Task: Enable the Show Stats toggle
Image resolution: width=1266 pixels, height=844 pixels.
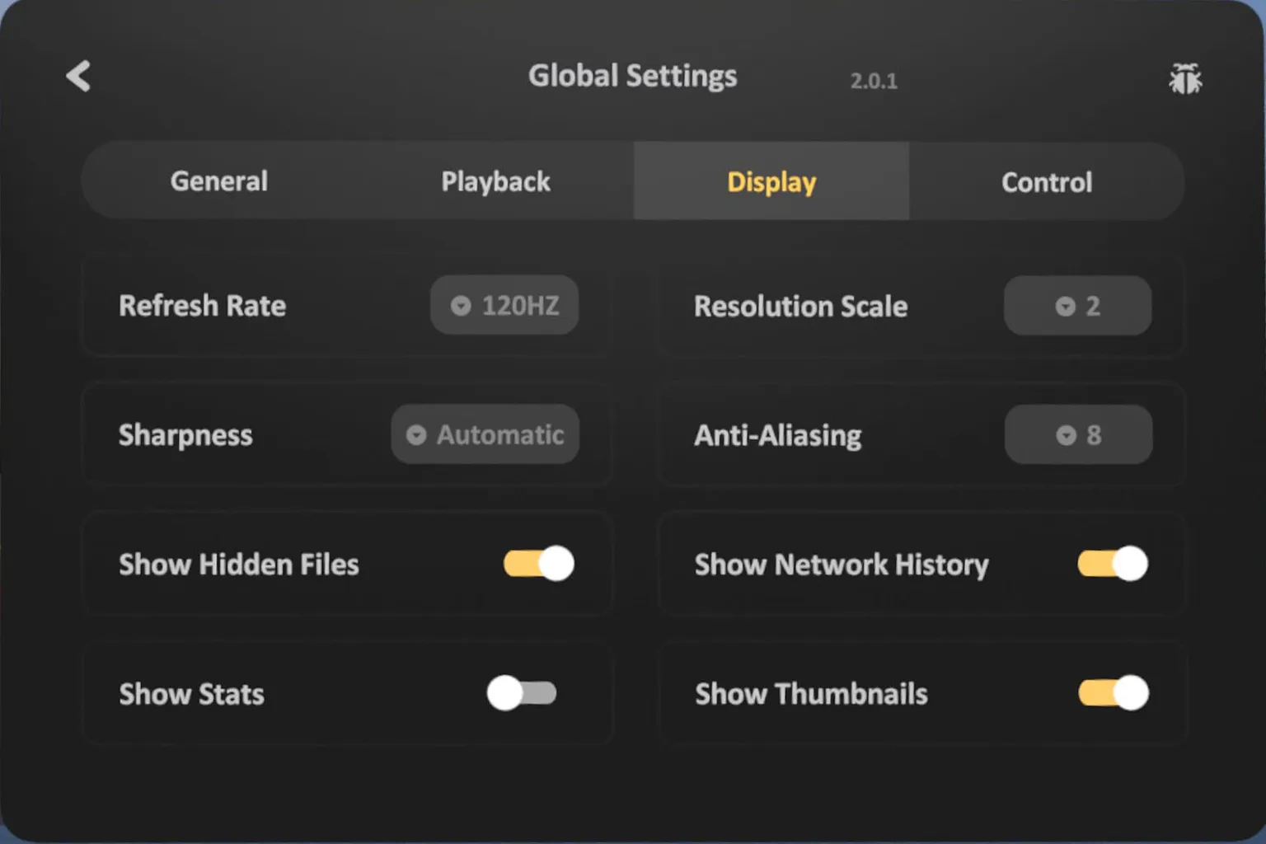Action: pos(522,693)
